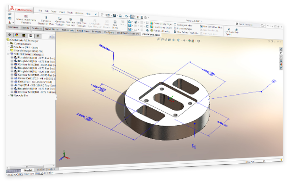
Task: Select the Machine tree item
Action: [24, 47]
